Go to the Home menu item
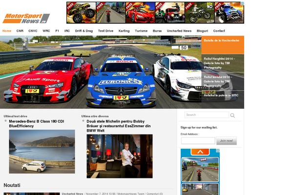This screenshot has width=293, height=195. coord(7,31)
